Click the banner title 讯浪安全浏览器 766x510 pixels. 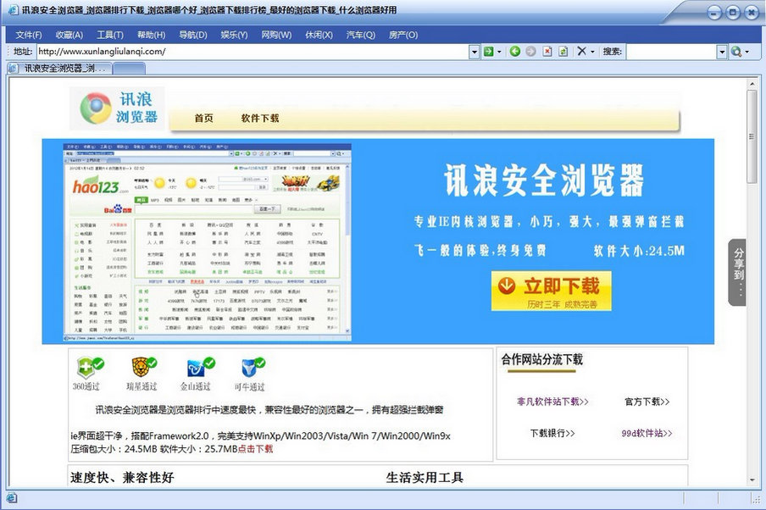tap(544, 180)
